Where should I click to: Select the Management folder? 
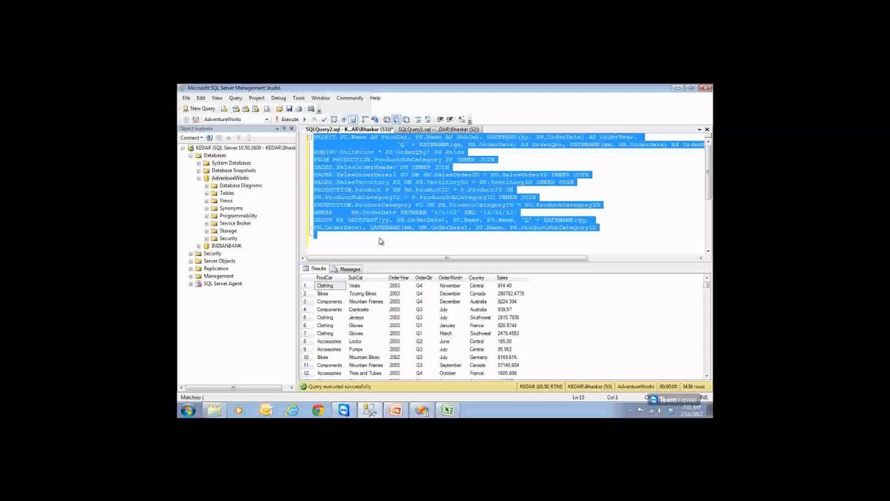(x=218, y=276)
